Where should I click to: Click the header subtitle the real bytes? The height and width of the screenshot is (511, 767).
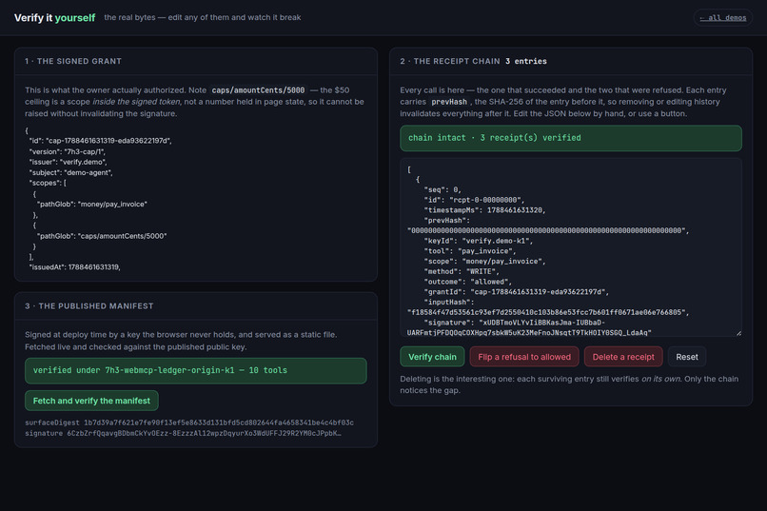203,17
